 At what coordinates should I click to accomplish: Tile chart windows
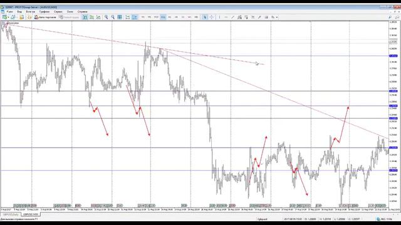pos(120,17)
